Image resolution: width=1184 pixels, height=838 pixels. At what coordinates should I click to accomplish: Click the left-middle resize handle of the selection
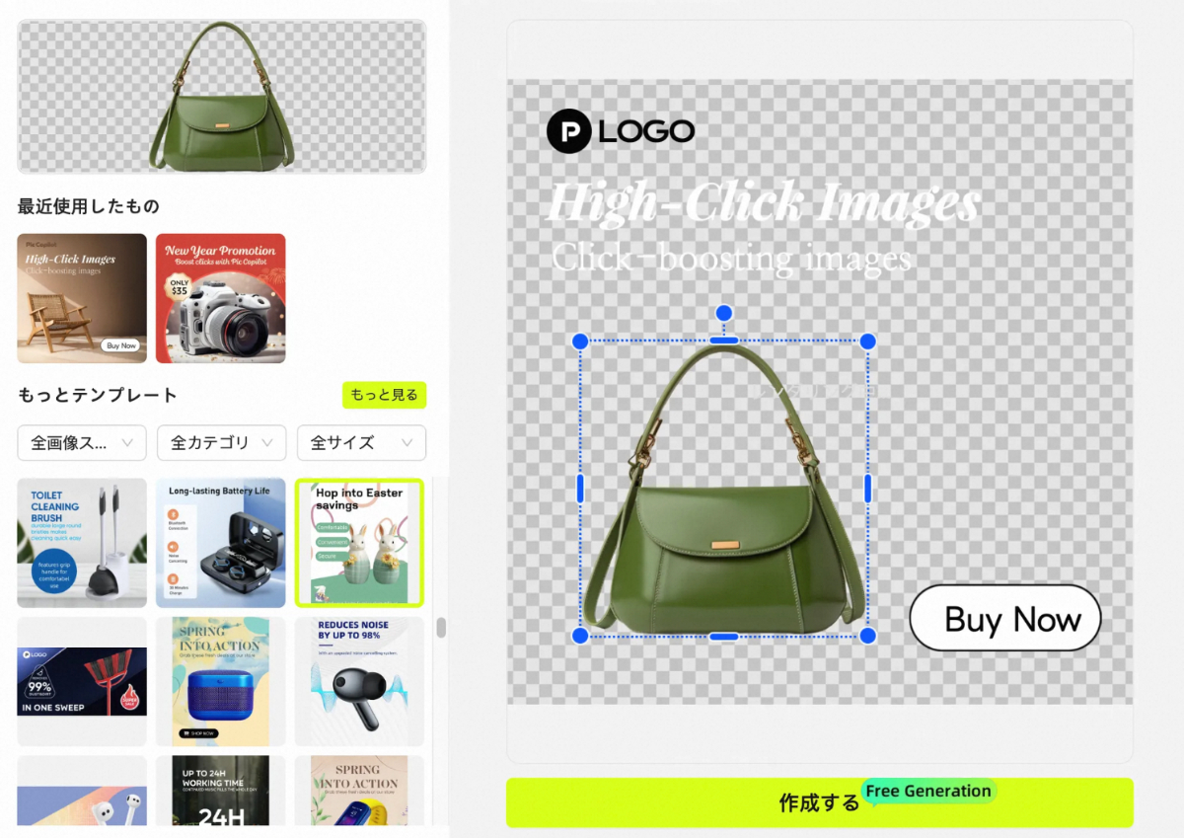pyautogui.click(x=580, y=488)
